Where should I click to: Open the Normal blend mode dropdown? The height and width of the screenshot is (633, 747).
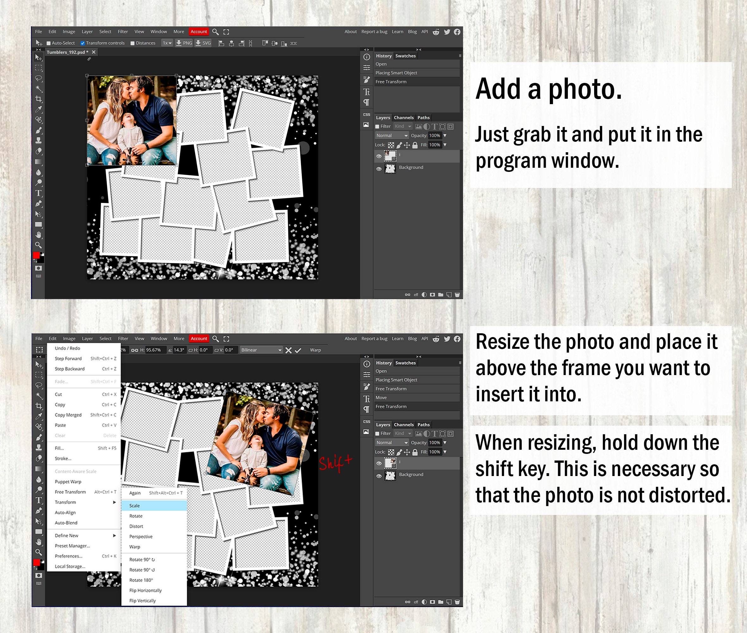coord(392,135)
